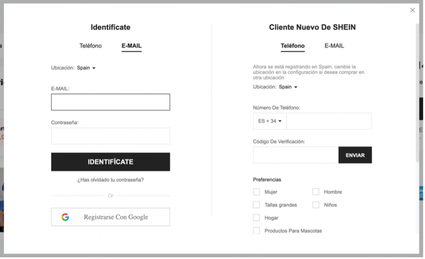The width and height of the screenshot is (425, 259).
Task: Switch to Teléfono tab under Identifícate
Action: pyautogui.click(x=90, y=46)
